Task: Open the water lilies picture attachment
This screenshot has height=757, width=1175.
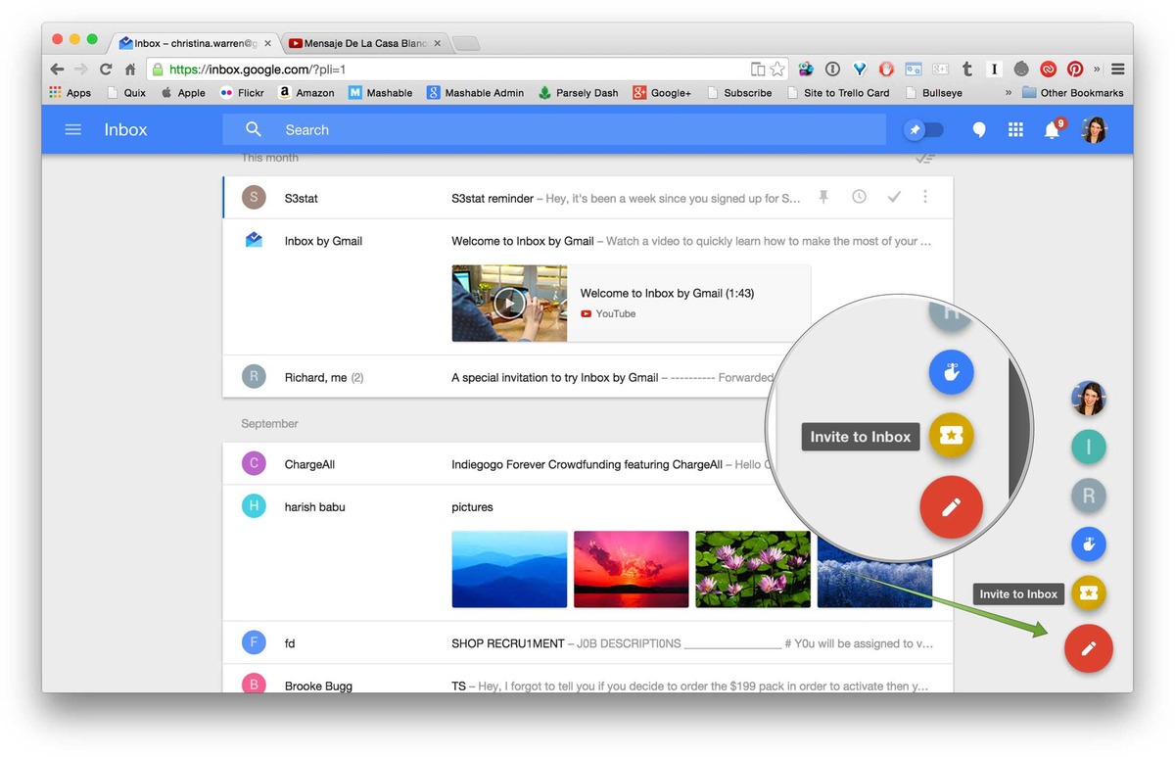Action: tap(753, 569)
